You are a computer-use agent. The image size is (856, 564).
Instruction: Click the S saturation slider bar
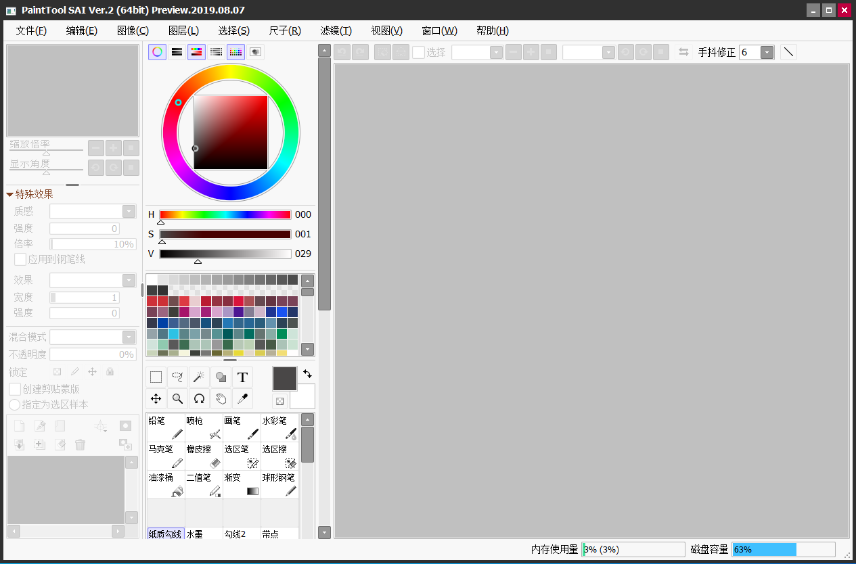click(225, 234)
